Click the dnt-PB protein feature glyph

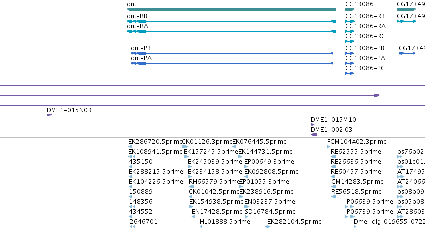point(232,53)
